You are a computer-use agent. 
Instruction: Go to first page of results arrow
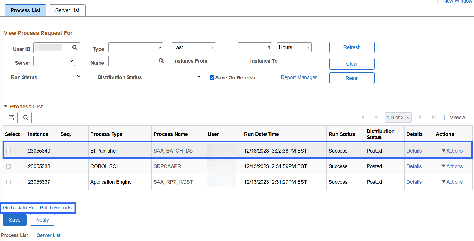[x=362, y=117]
